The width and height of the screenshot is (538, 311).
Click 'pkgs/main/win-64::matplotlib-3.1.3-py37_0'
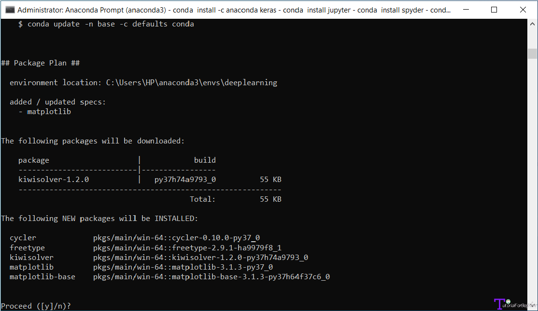(x=183, y=267)
